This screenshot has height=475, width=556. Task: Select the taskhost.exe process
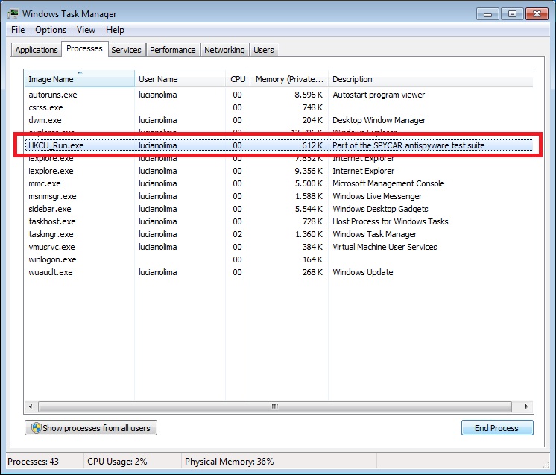279,221
